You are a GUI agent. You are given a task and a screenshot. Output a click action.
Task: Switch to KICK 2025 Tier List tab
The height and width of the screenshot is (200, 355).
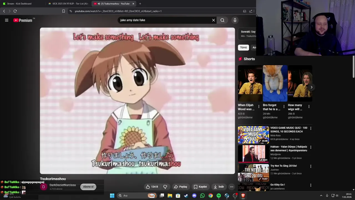[68, 4]
